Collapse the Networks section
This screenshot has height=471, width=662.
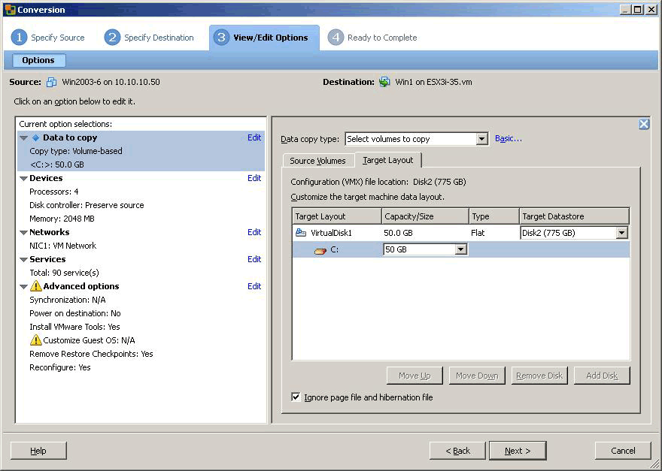pos(23,233)
